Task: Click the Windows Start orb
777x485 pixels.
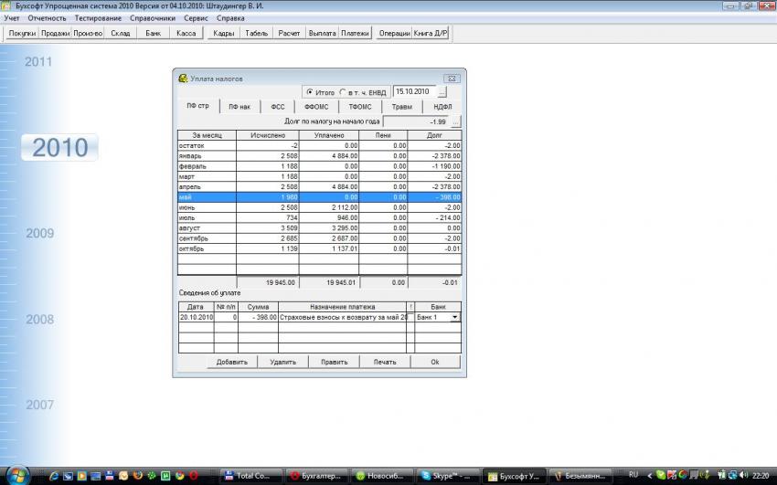Action: pos(17,475)
